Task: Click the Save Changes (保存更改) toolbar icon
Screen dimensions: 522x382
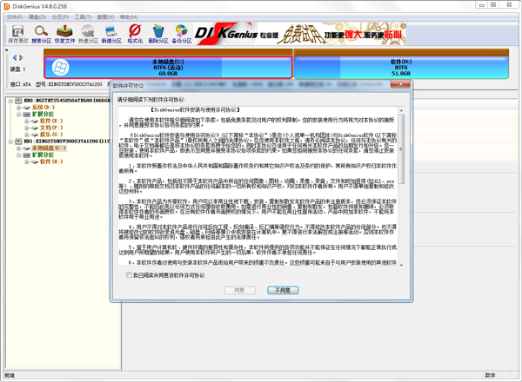Action: (17, 33)
